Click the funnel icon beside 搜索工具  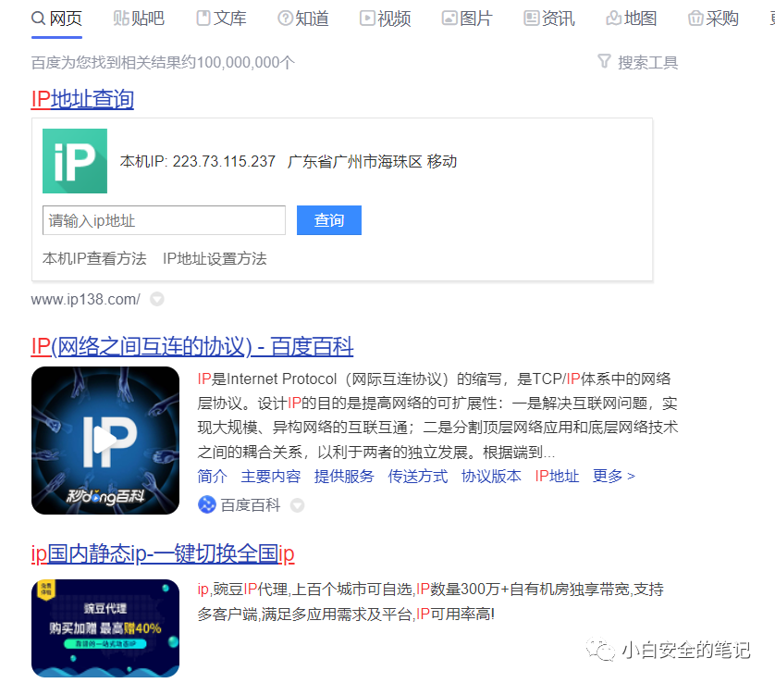coord(604,61)
